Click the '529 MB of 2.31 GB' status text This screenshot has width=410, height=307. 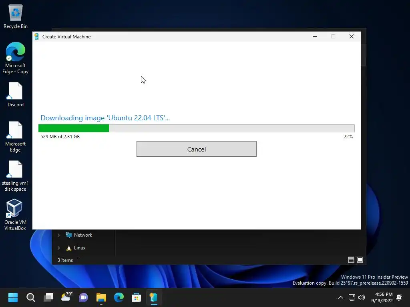point(60,137)
